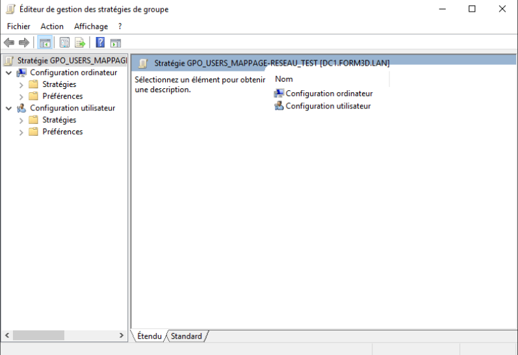The height and width of the screenshot is (355, 518).
Task: Click the scroll icon in the title bar
Action: (11, 9)
